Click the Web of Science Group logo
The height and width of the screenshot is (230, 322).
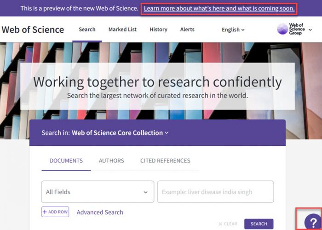coord(291,29)
